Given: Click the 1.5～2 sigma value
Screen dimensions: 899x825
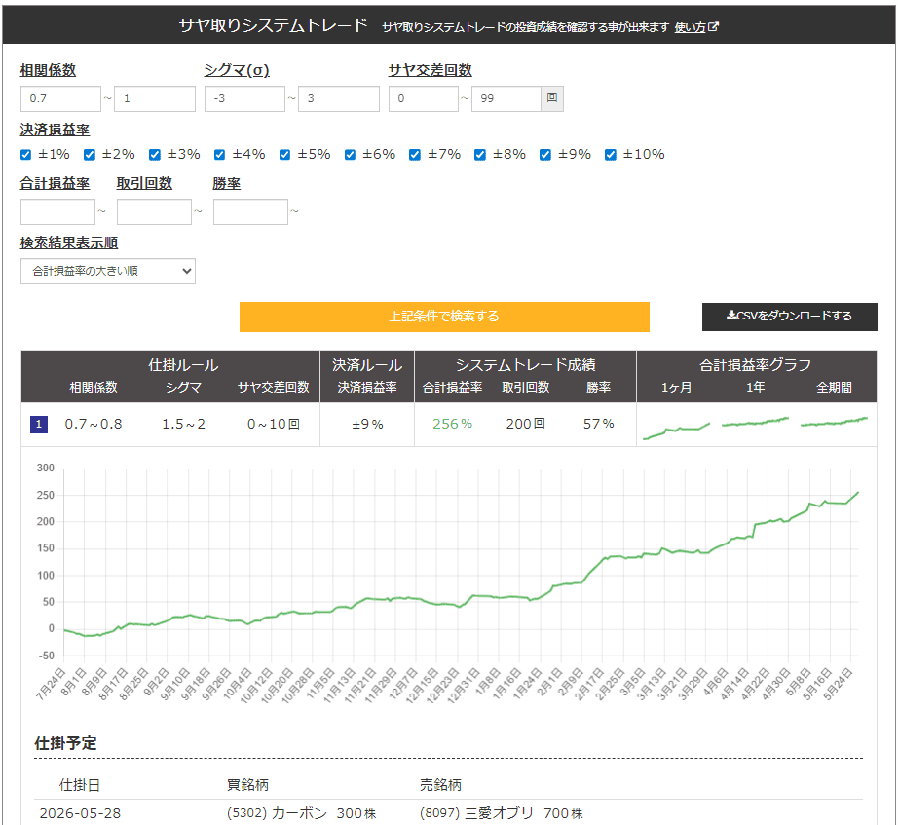Looking at the screenshot, I should click(183, 425).
